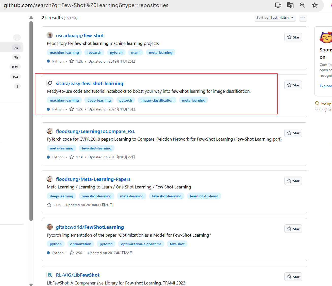The image size is (332, 286).
Task: Click the scrollbar up arrow
Action: coord(31,17)
